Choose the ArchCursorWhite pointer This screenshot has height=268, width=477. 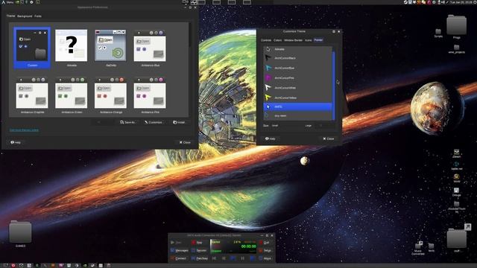[297, 88]
